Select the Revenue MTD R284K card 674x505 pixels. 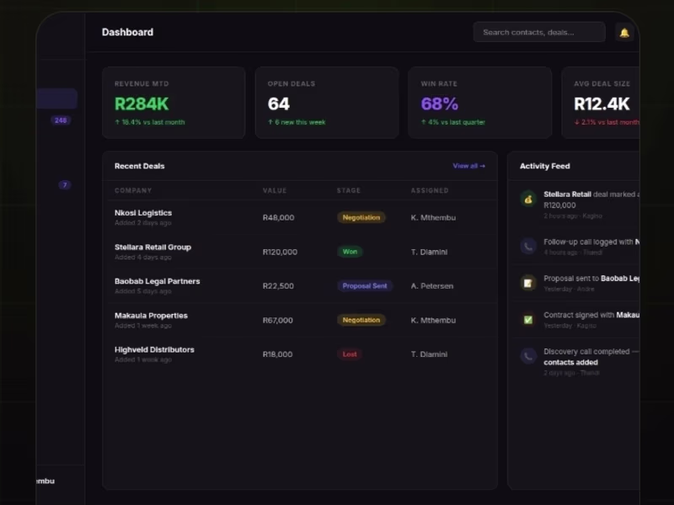[x=174, y=103]
